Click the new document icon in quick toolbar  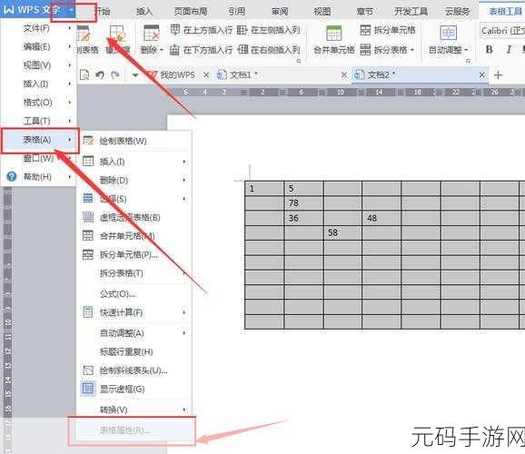click(x=84, y=74)
